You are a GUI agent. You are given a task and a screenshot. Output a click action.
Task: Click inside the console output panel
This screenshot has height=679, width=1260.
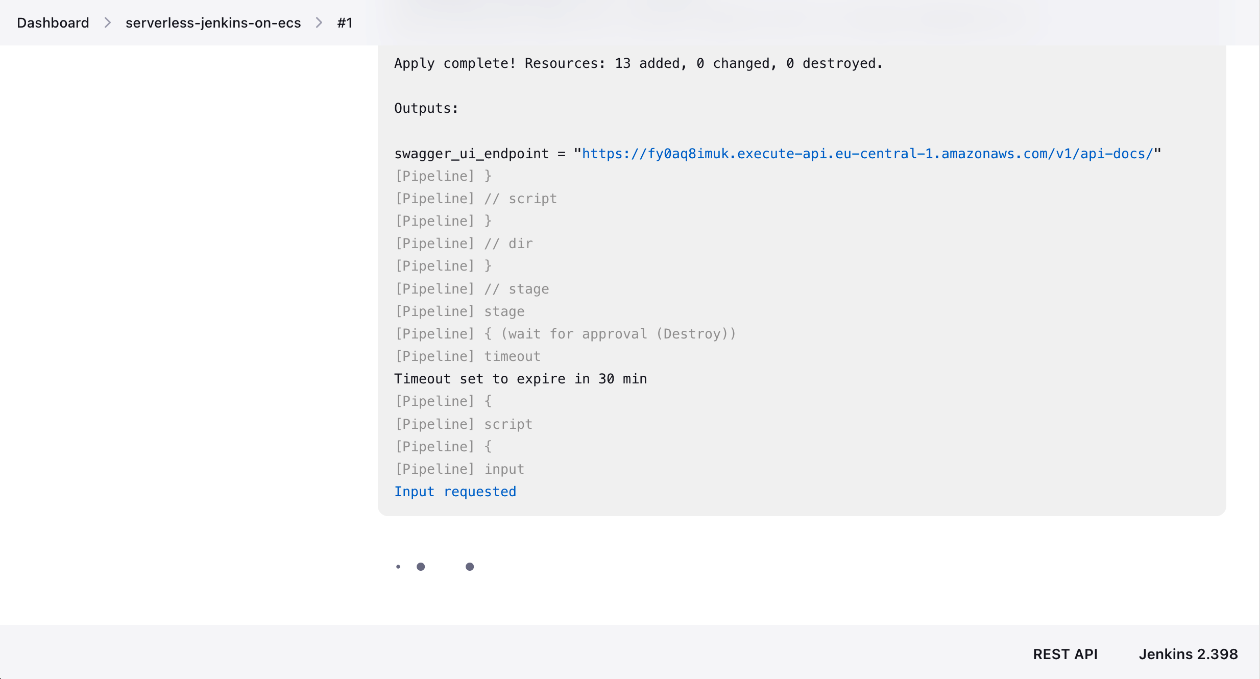coord(802,281)
